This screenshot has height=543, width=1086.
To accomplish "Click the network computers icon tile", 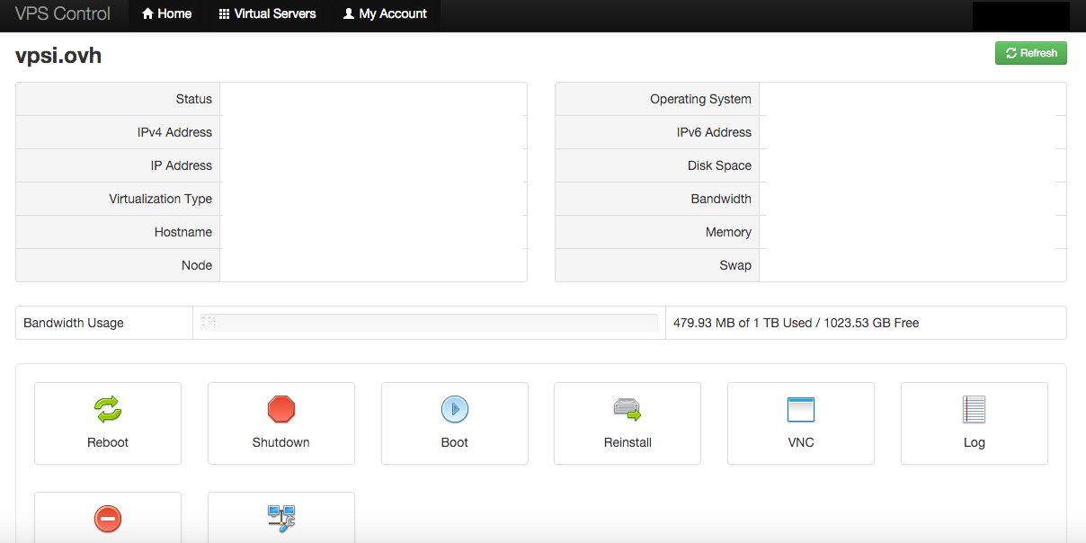I will (x=280, y=519).
